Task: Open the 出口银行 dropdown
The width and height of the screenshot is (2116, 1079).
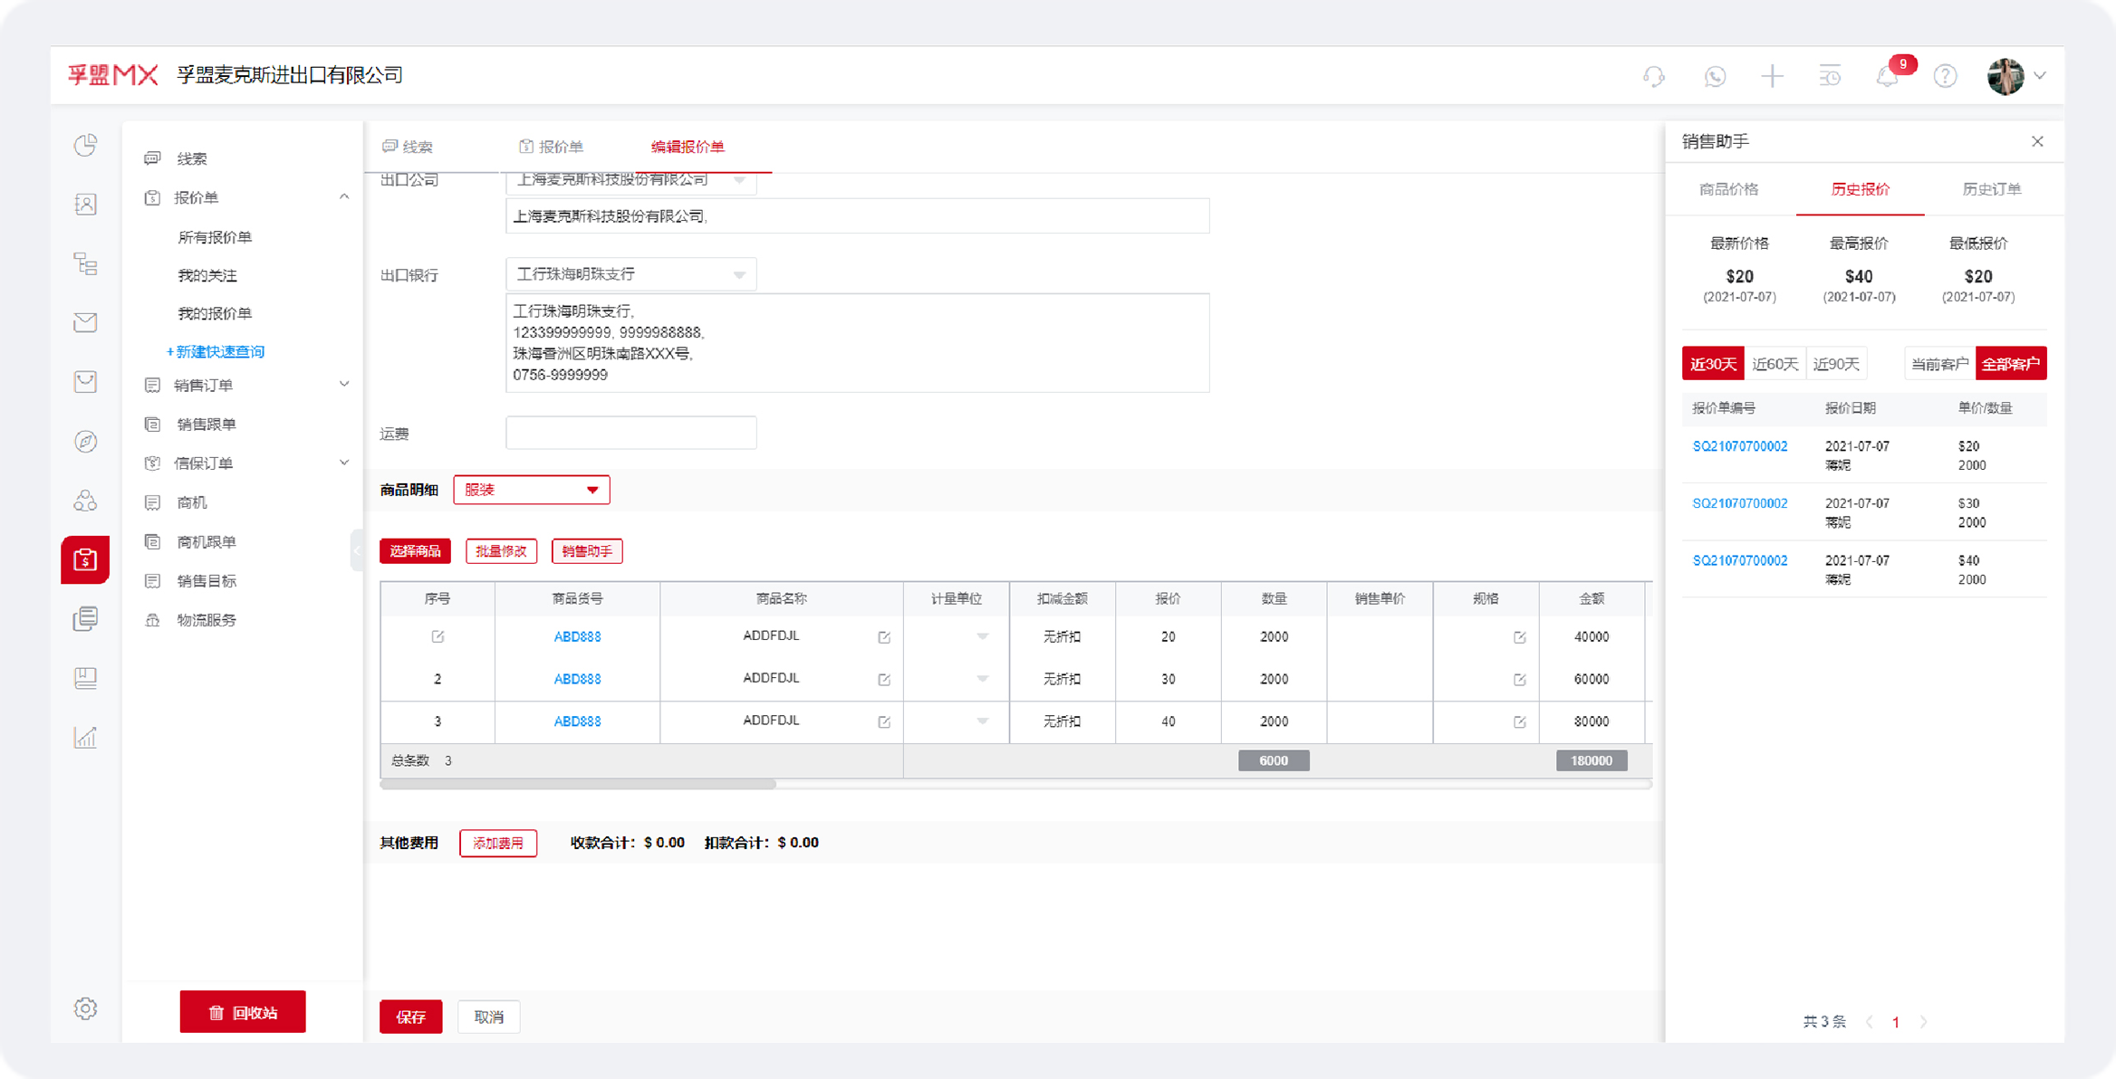Action: tap(630, 274)
